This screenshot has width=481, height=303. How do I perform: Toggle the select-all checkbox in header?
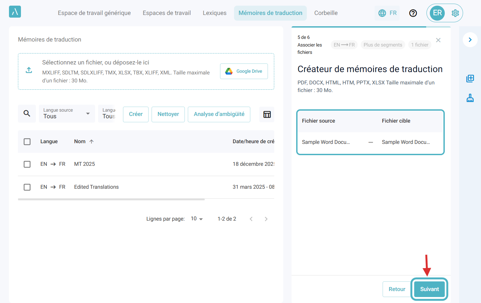coord(27,142)
